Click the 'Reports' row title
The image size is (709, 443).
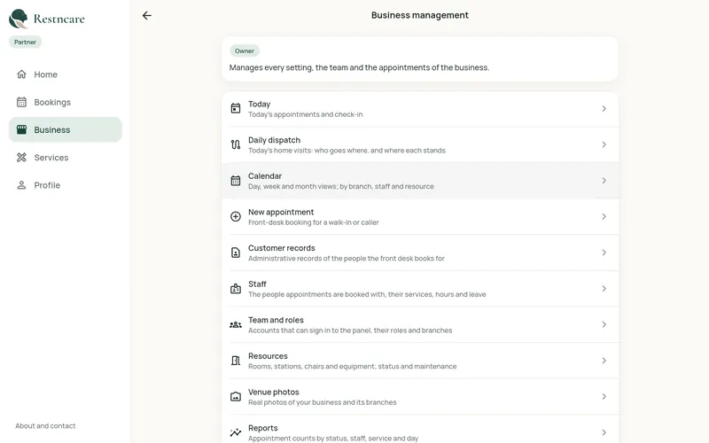coord(262,428)
